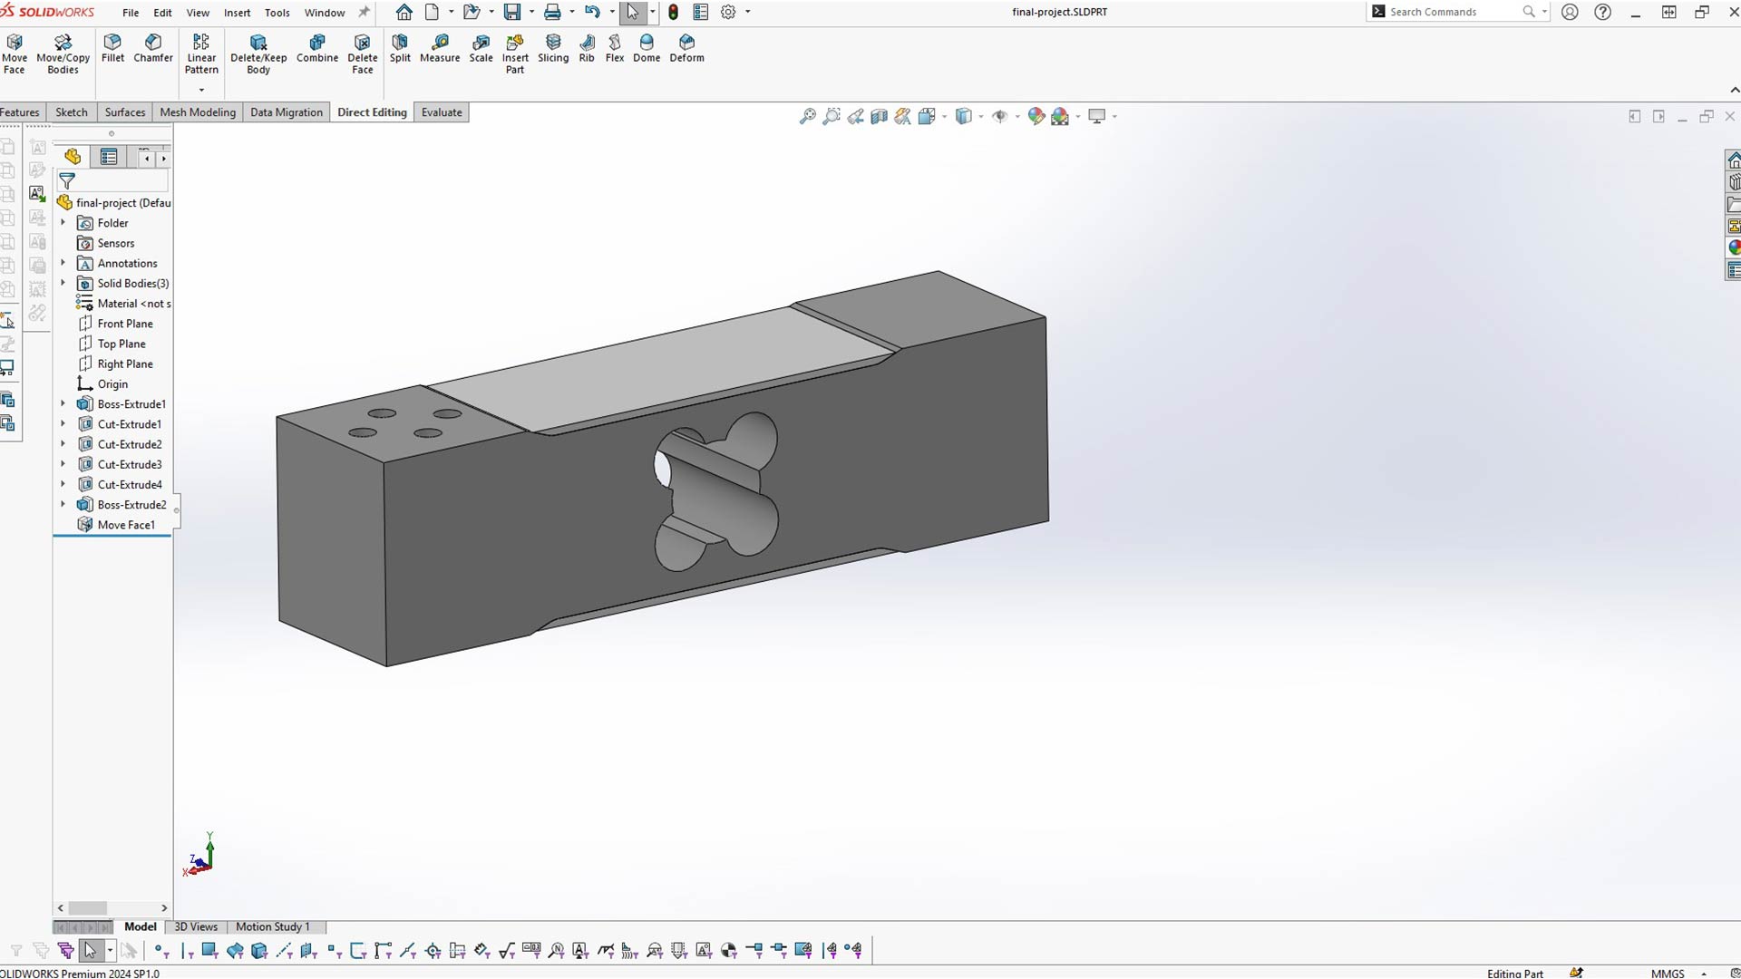Select the Scale tool
Image resolution: width=1741 pixels, height=979 pixels.
481,49
